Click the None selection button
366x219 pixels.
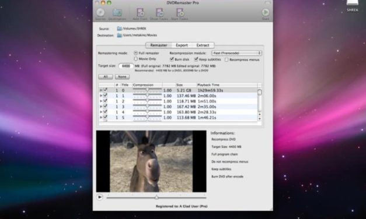coord(122,77)
